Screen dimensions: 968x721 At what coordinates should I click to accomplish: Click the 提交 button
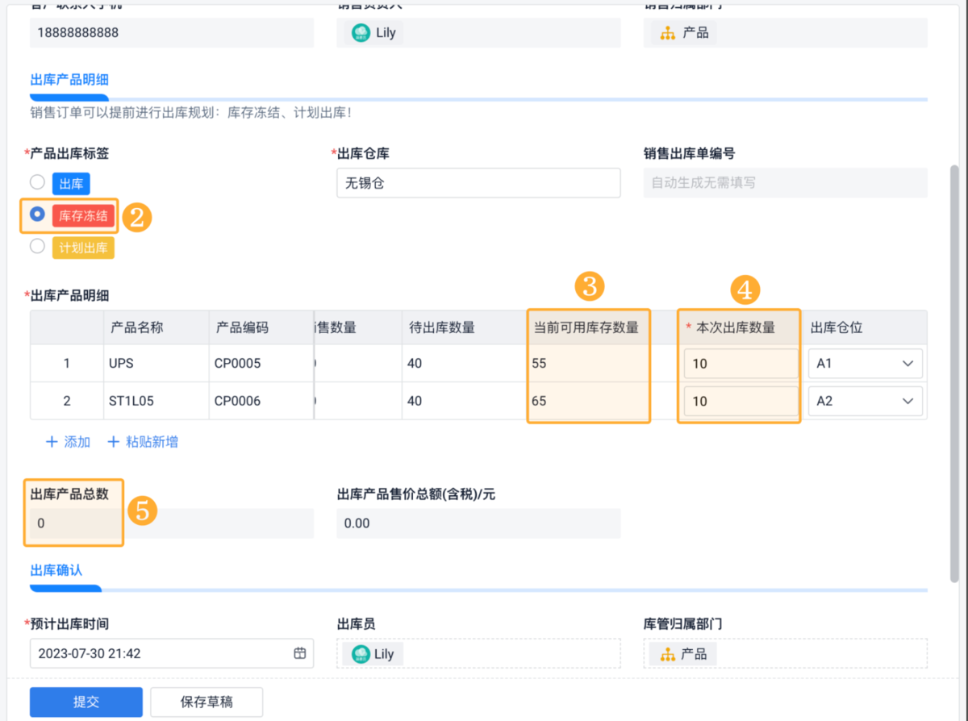[x=86, y=702]
